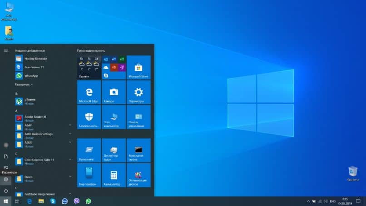Launch Hotline Reminder from recently added
Viewport: 366px width, 206px height.
click(x=44, y=59)
